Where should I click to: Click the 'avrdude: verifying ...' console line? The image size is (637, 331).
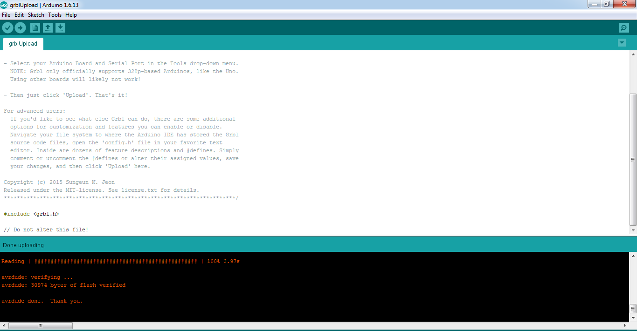[37, 277]
